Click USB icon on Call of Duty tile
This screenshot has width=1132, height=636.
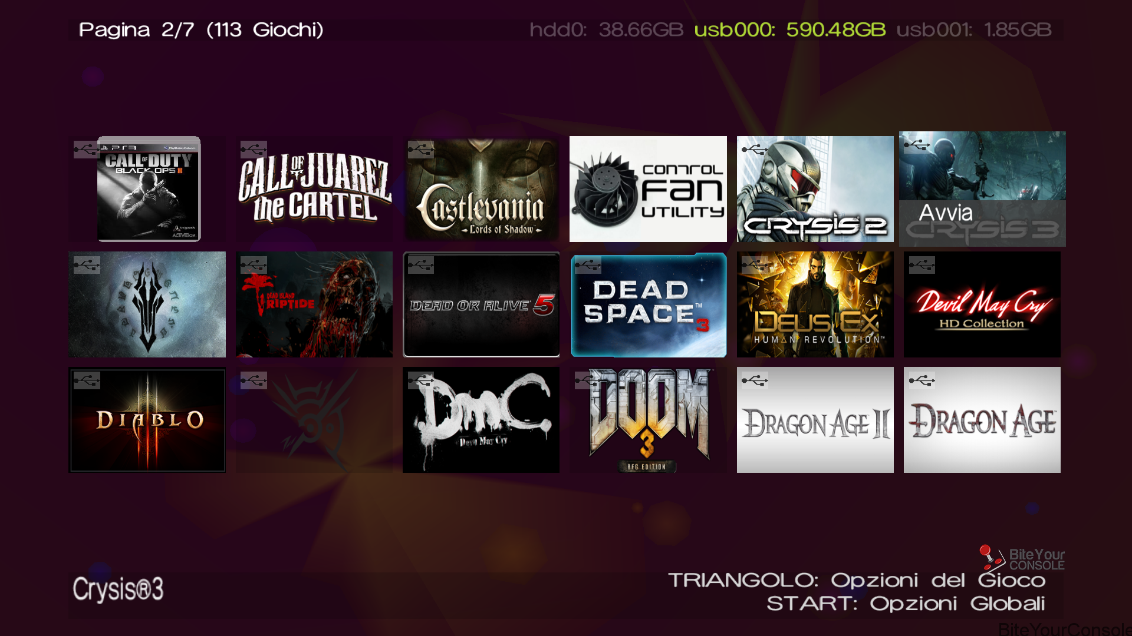(87, 150)
